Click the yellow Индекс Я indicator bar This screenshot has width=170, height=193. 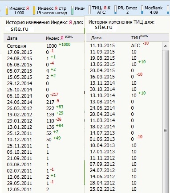[7, 10]
